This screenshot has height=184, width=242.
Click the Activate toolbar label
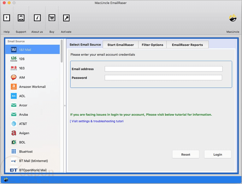pos(66,32)
